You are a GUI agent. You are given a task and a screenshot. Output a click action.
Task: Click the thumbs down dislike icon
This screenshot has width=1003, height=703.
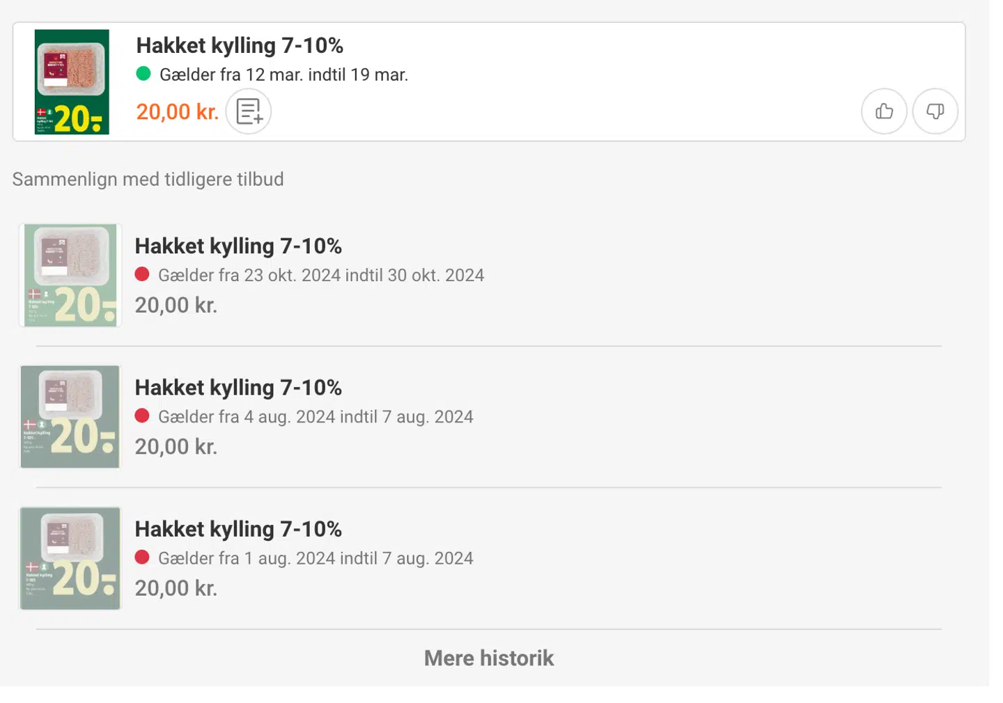935,111
